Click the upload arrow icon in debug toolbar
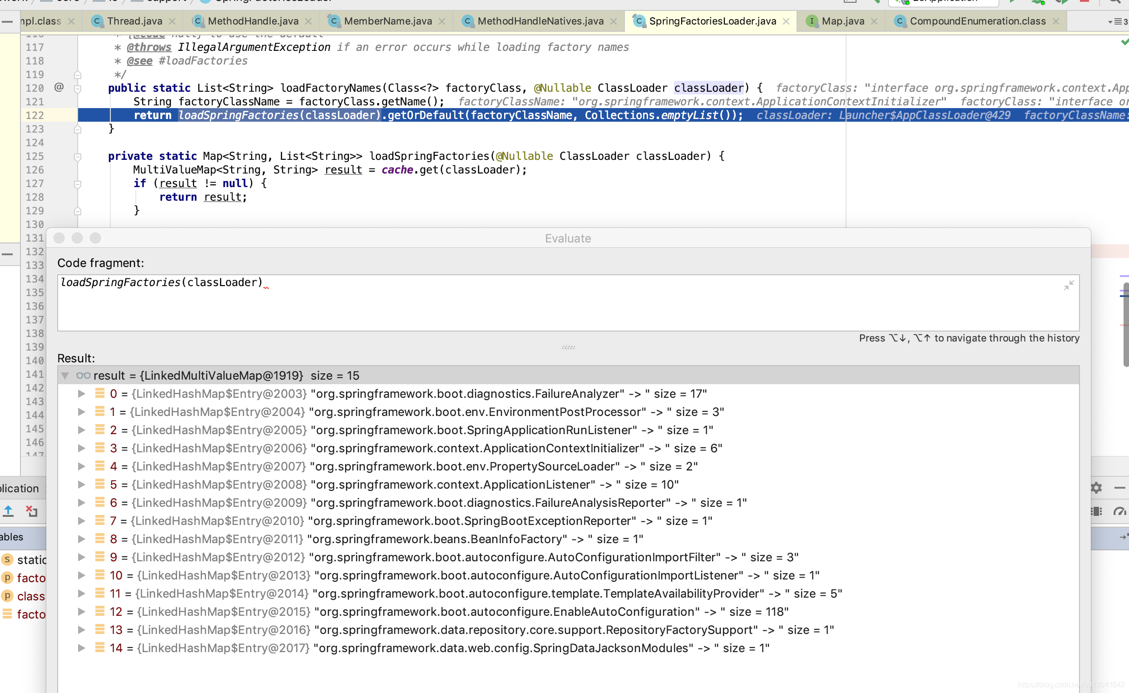1129x693 pixels. pyautogui.click(x=8, y=510)
